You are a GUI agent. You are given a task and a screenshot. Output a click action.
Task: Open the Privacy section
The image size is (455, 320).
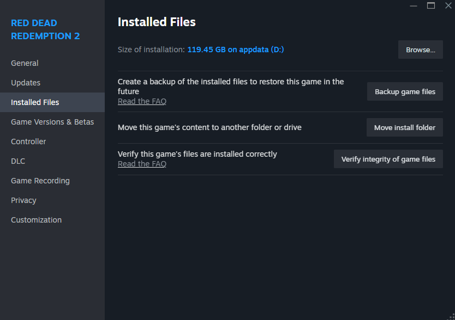[x=23, y=200]
